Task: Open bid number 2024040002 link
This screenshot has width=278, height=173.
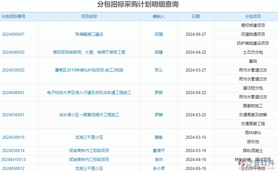Action: 13,52
